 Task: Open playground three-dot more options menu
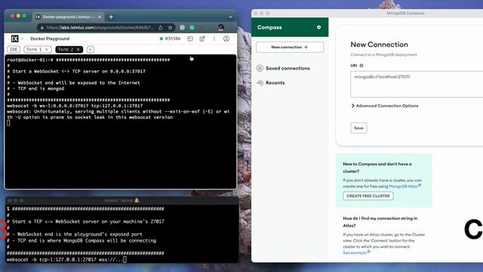pos(214,39)
